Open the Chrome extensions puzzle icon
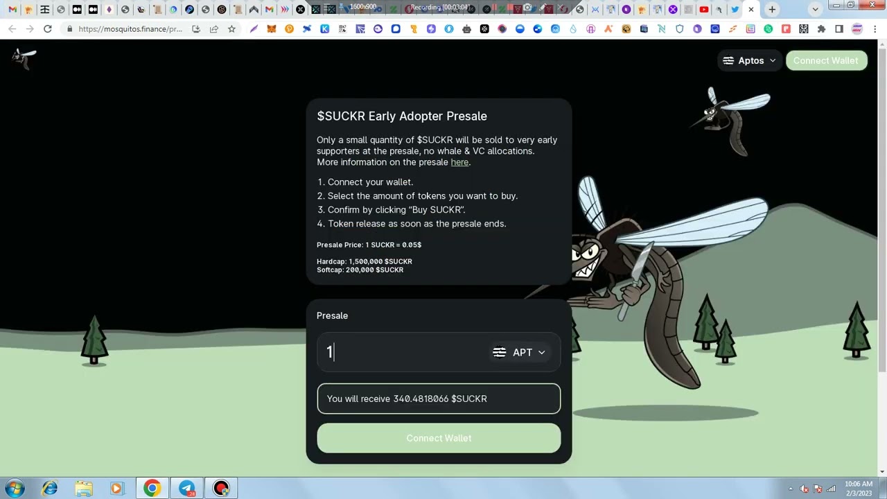This screenshot has height=499, width=887. [821, 29]
